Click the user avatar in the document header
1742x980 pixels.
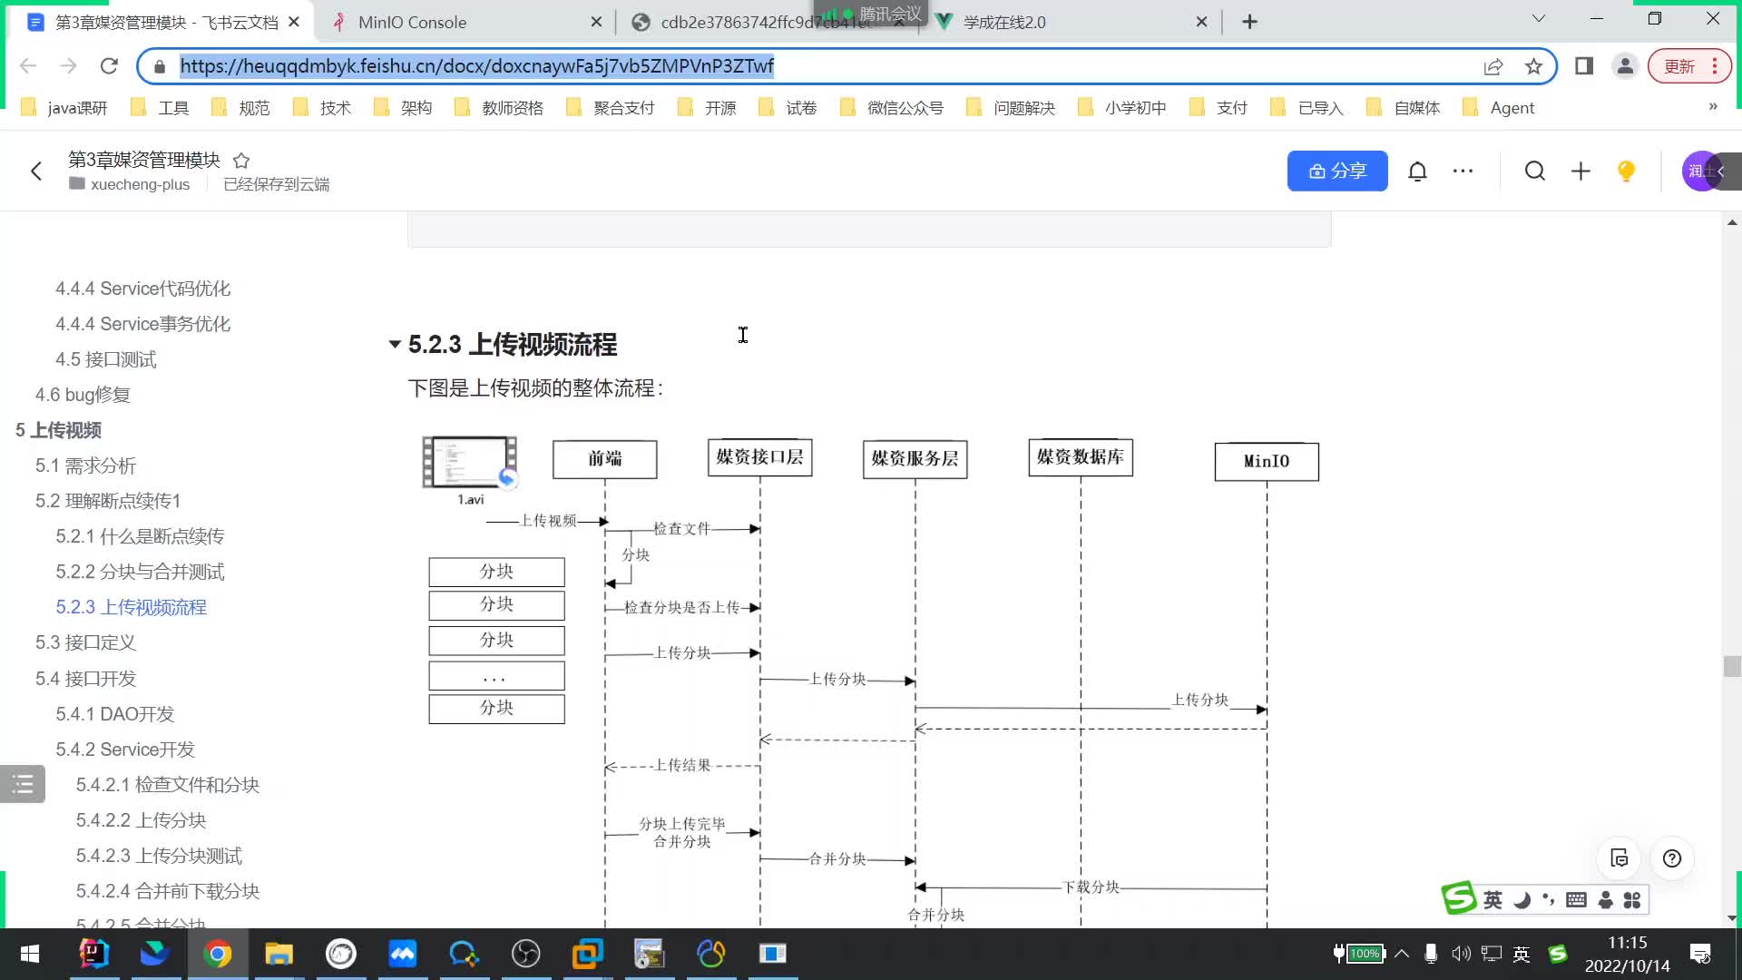[1700, 171]
